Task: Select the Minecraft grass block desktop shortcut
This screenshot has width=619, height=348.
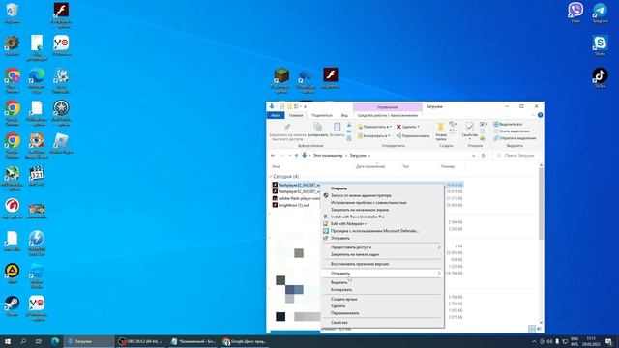Action: click(281, 80)
